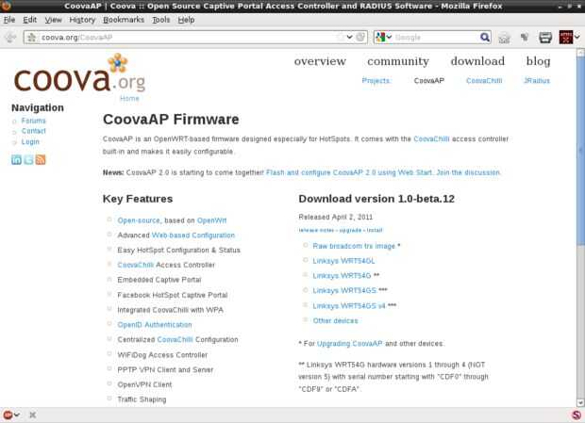Select the CoovaAP sub-navigation item
The width and height of the screenshot is (585, 423).
pos(429,81)
